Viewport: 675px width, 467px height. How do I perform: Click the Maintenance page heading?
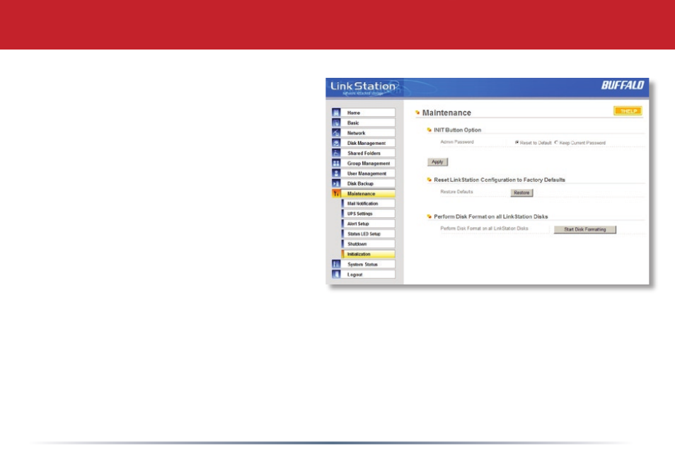[x=446, y=113]
